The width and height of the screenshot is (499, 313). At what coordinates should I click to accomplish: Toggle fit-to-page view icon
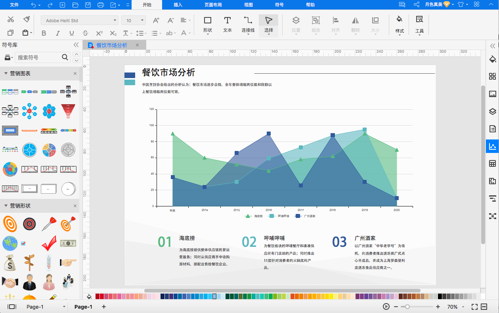pos(484,307)
